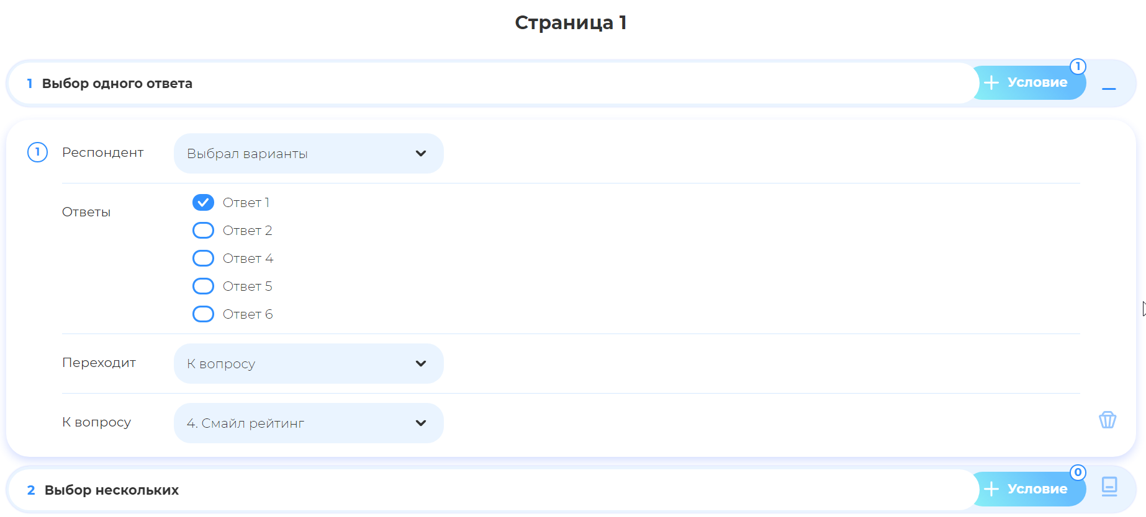Screen dimensions: 1146x517
Task: Add condition to question 1 Условие button
Action: tap(1027, 83)
